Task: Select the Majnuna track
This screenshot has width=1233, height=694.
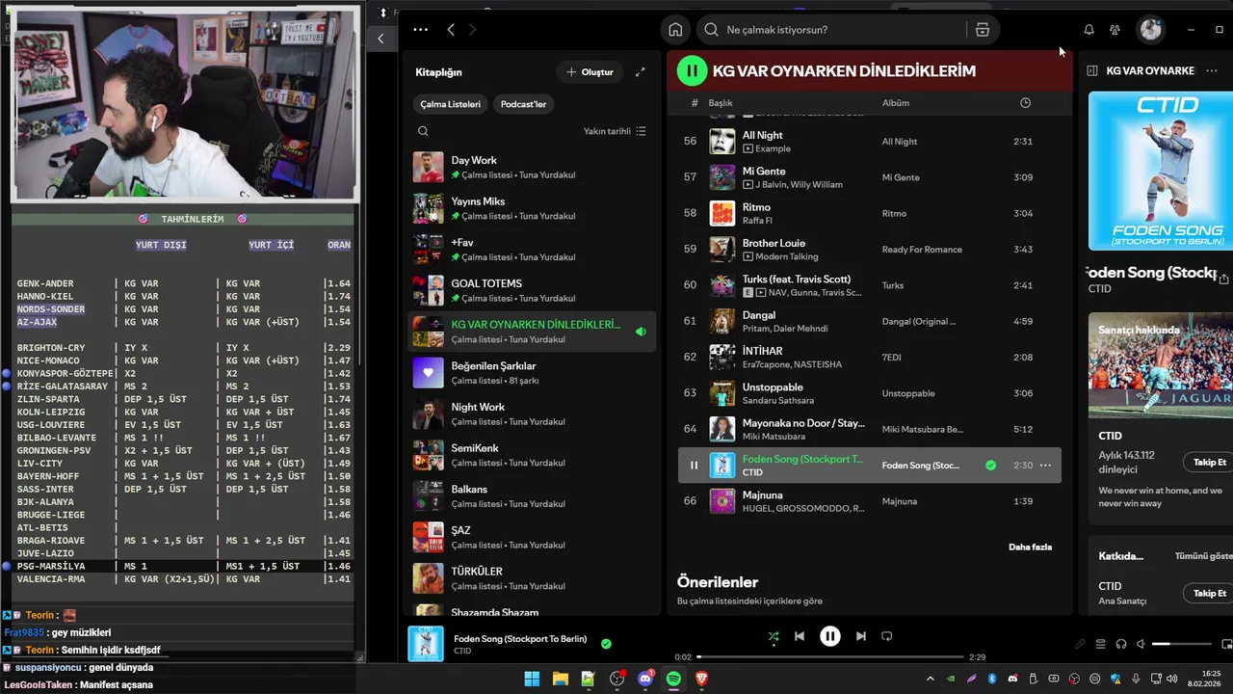Action: coord(870,501)
